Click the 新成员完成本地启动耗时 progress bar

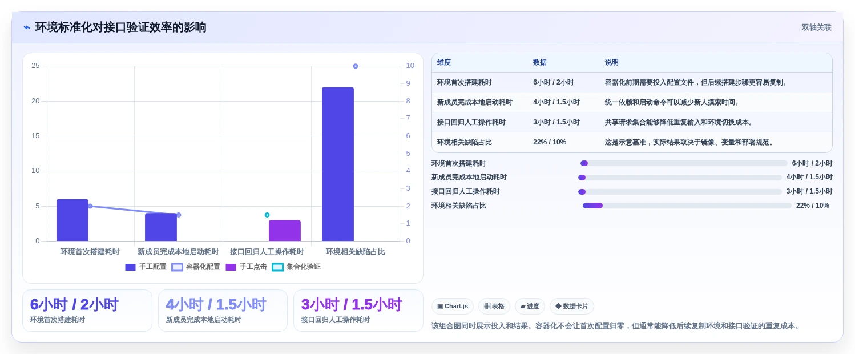pos(680,178)
